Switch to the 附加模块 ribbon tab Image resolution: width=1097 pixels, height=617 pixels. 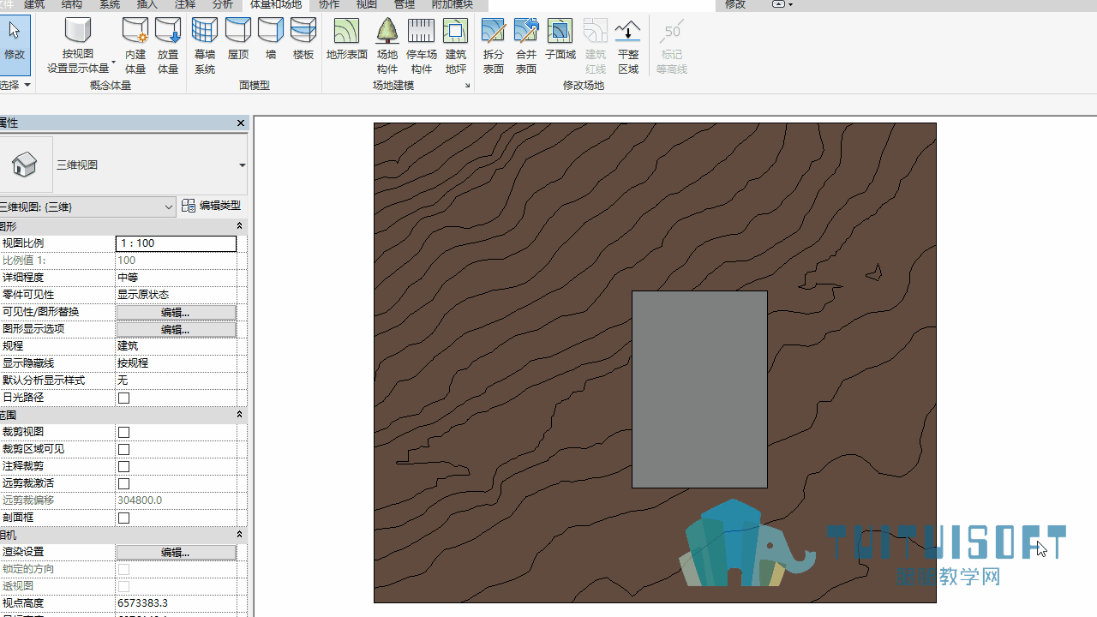point(453,4)
